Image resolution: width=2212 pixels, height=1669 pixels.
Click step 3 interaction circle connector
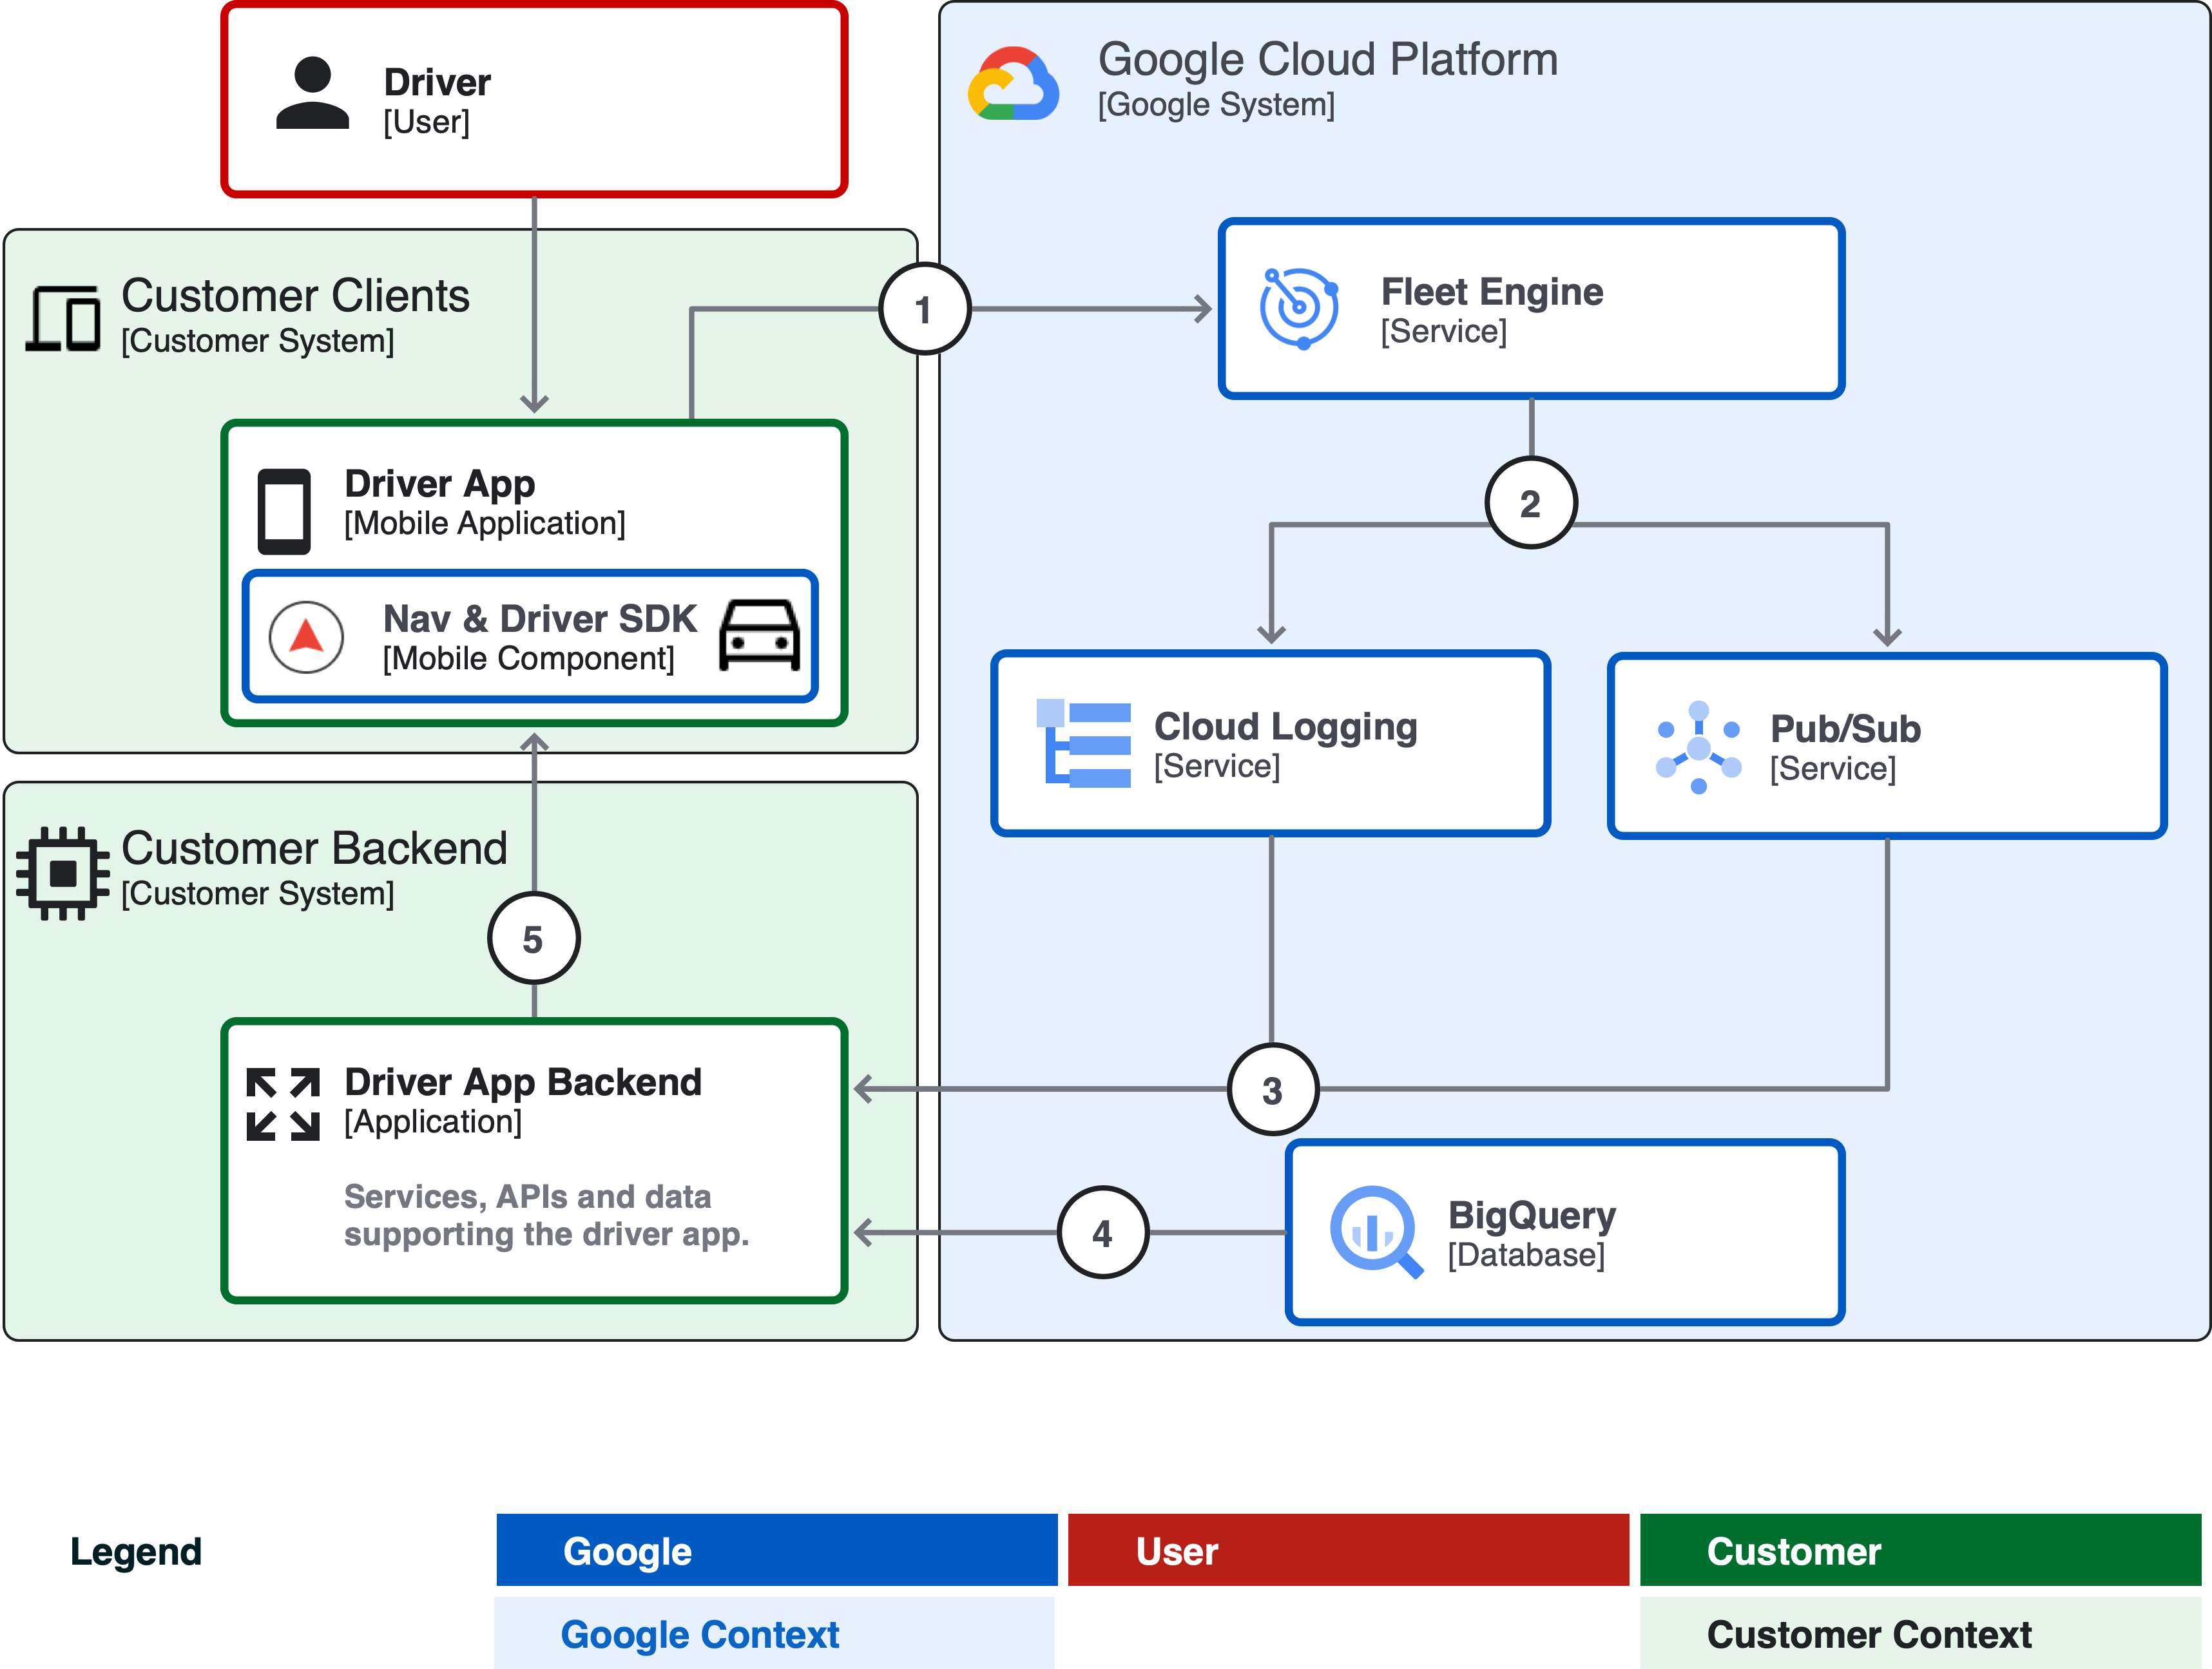coord(1267,1076)
